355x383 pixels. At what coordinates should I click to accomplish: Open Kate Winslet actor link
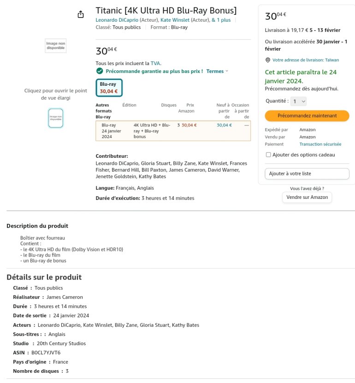click(x=176, y=20)
